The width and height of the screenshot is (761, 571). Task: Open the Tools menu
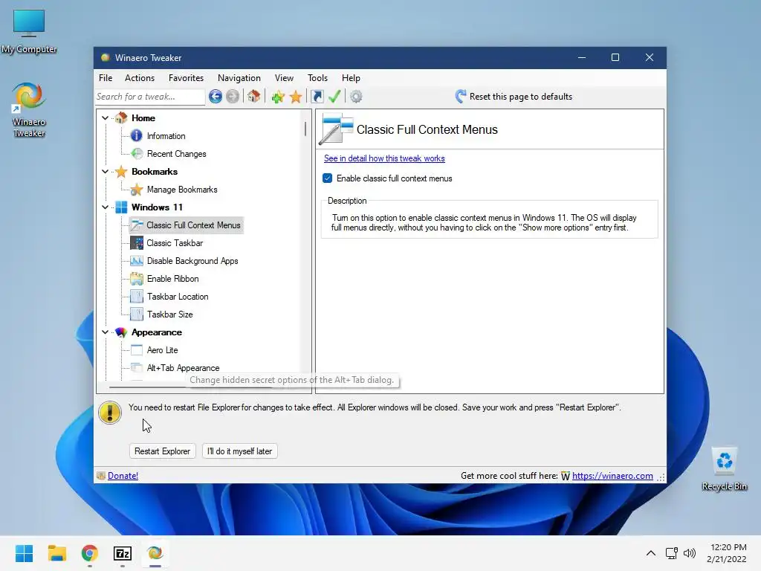pyautogui.click(x=317, y=77)
